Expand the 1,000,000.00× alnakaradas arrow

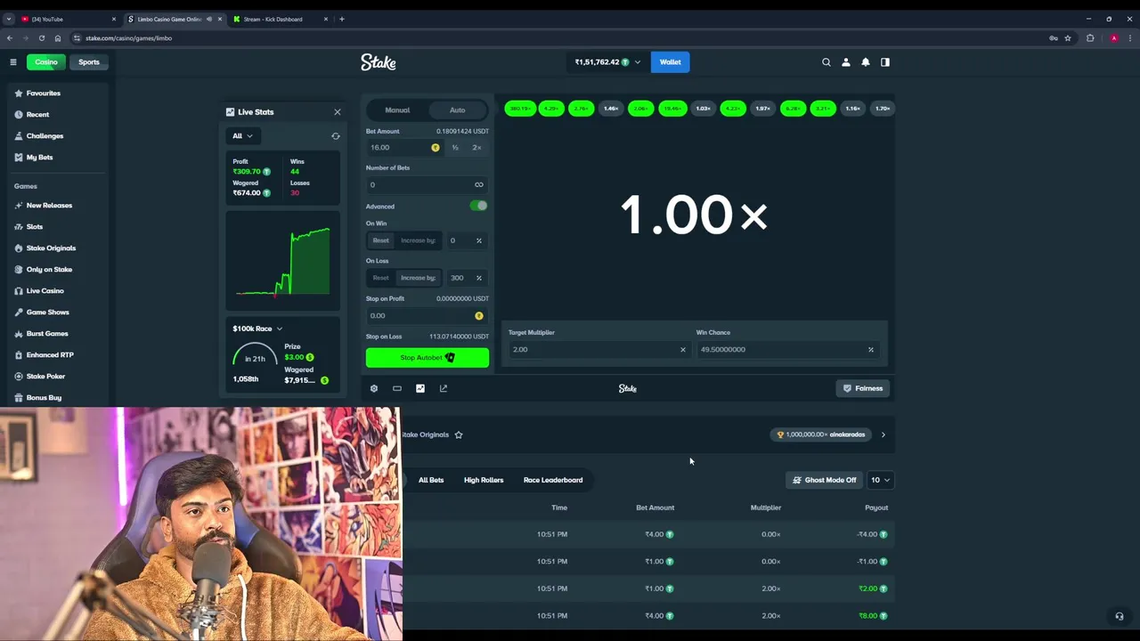[883, 434]
